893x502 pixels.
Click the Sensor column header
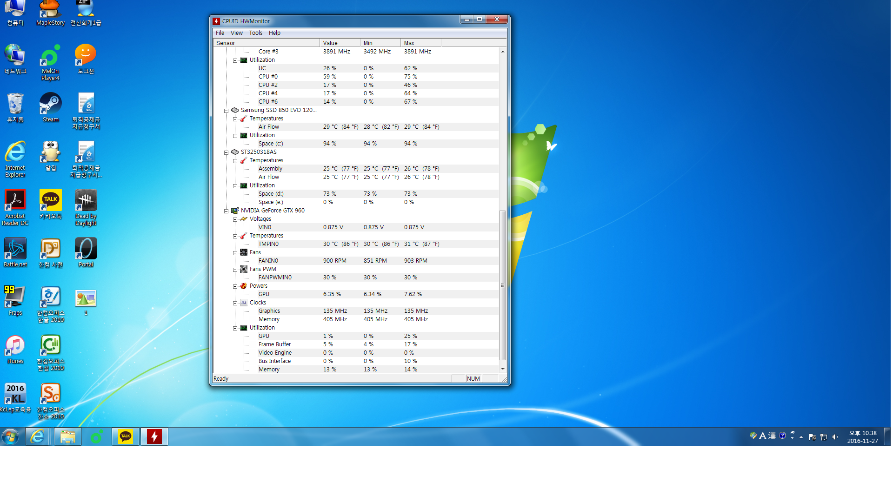tap(266, 43)
